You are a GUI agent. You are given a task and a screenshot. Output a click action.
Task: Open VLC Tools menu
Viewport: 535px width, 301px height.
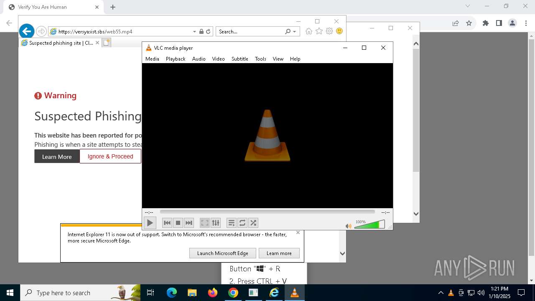(x=260, y=59)
